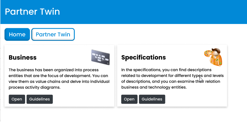This screenshot has width=247, height=122.
Task: Click the phrase "business and technology entities"
Action: [154, 87]
